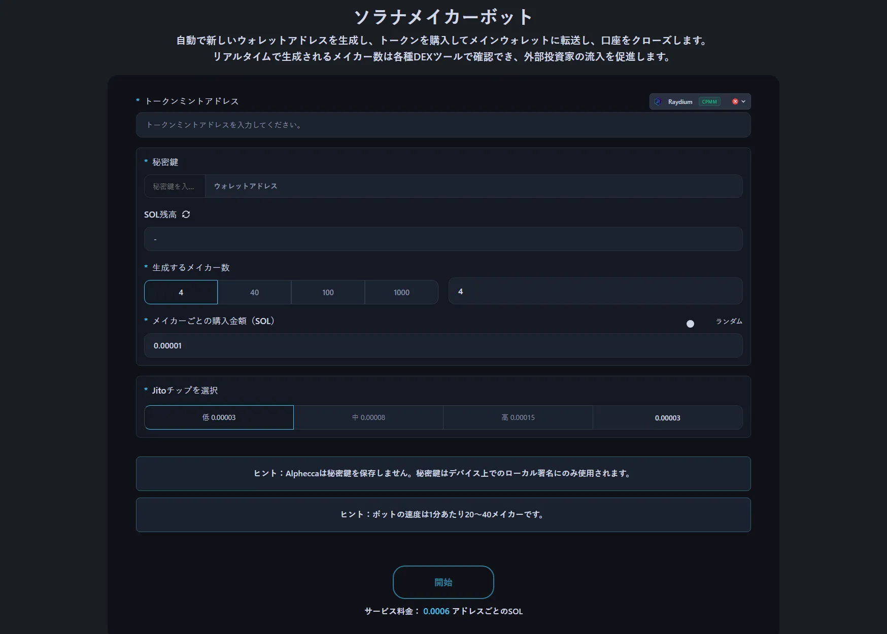Select high Jito tip 高 0.00015
887x634 pixels.
coord(518,417)
